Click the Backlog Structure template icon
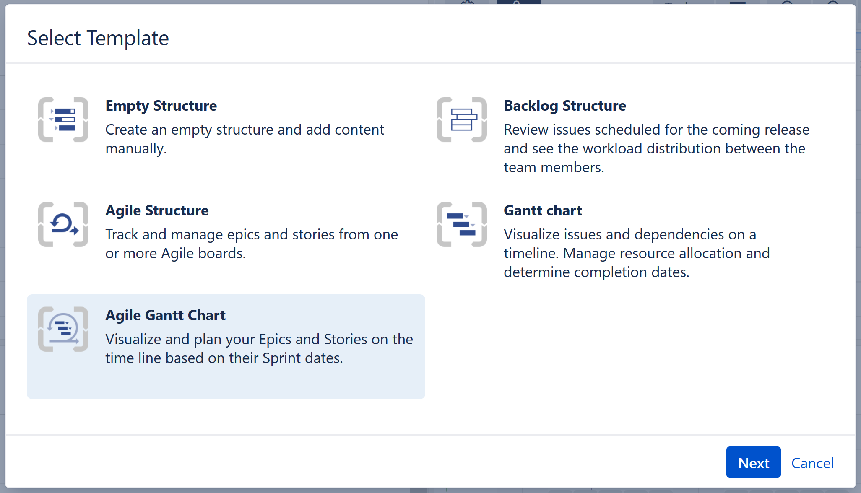This screenshot has height=493, width=861. click(461, 119)
